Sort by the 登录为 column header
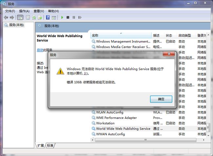The height and width of the screenshot is (156, 213). pos(201,35)
